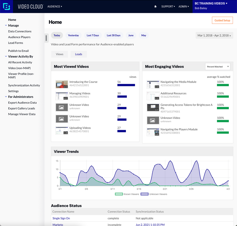Open Navigating the Players Module thumbnail
237x226 pixels.
(153, 132)
